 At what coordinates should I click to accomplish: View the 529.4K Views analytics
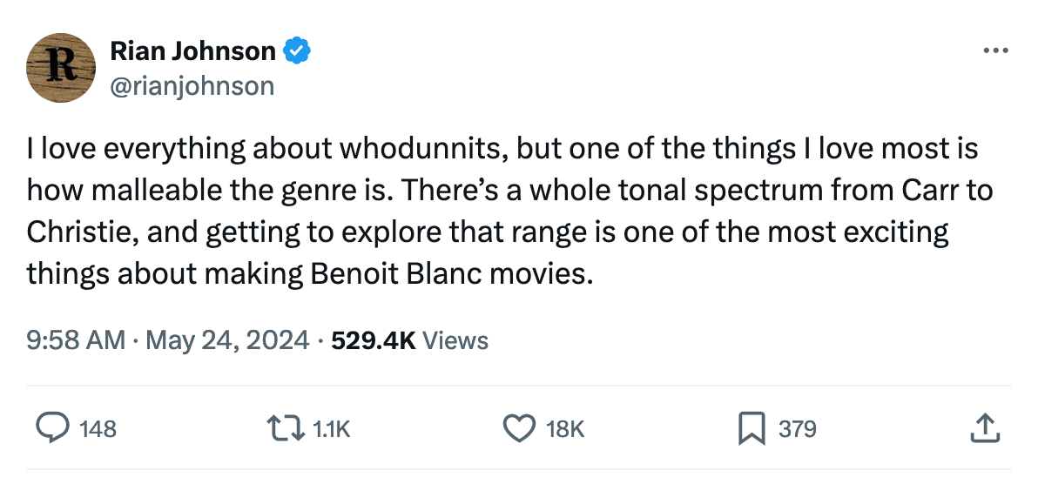click(x=410, y=340)
